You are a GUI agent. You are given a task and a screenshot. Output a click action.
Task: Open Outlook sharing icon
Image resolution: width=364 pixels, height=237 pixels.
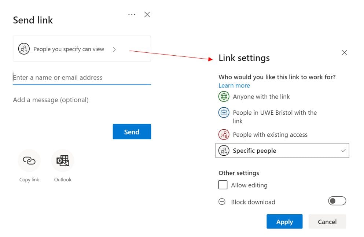(62, 160)
